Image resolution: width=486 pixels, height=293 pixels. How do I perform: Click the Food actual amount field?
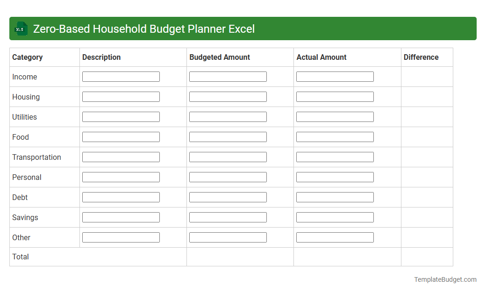click(335, 136)
